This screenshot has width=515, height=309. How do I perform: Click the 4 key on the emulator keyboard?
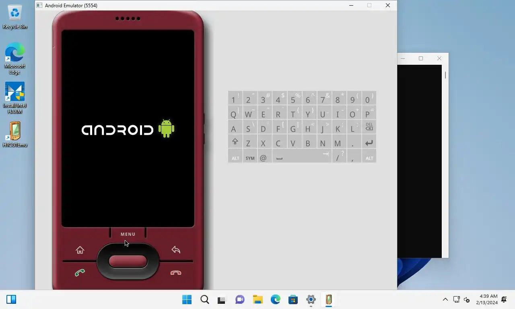pyautogui.click(x=280, y=99)
